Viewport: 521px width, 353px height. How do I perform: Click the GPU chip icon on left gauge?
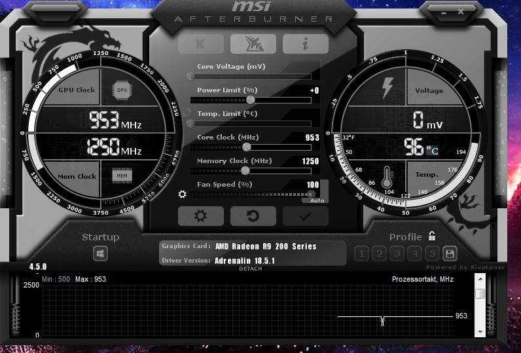[x=122, y=90]
